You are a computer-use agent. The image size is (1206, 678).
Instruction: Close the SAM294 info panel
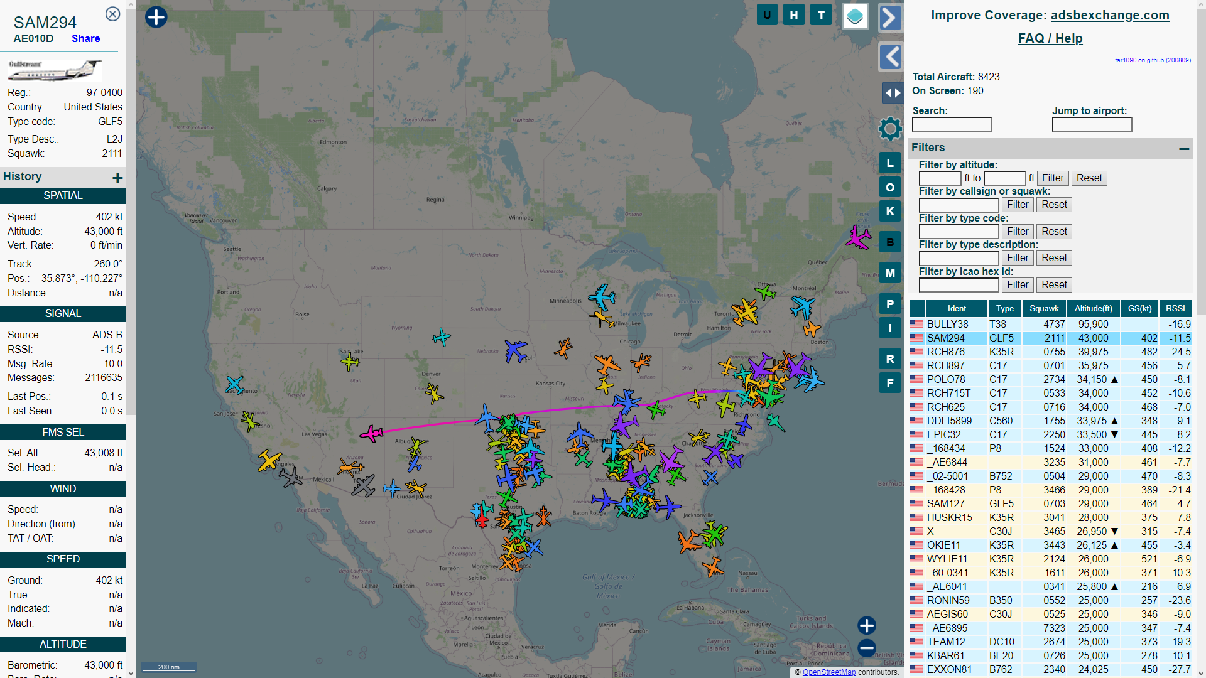point(112,14)
